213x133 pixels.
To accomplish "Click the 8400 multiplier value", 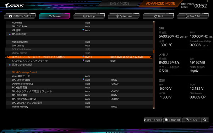I will [x=113, y=61].
